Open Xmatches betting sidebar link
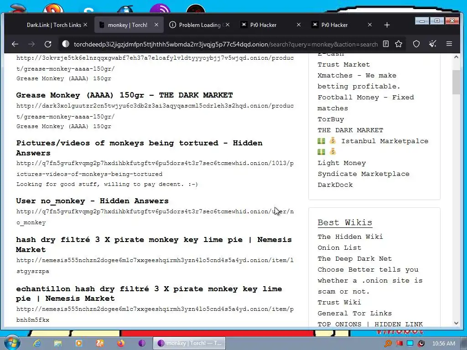The image size is (467, 350). (359, 81)
